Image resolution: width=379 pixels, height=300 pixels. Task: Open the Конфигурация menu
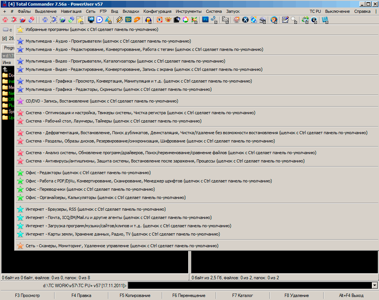157,11
